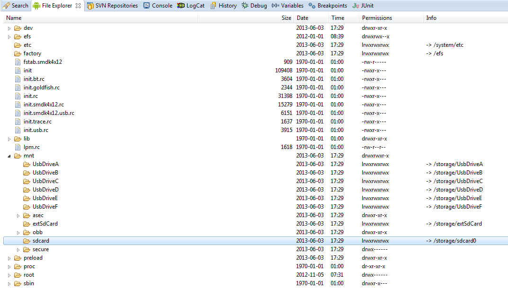Switch to the Breakpoints tab
508x289 pixels.
[328, 6]
